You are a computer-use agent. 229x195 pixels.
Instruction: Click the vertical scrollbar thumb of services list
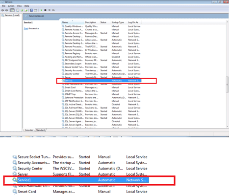tap(227, 85)
